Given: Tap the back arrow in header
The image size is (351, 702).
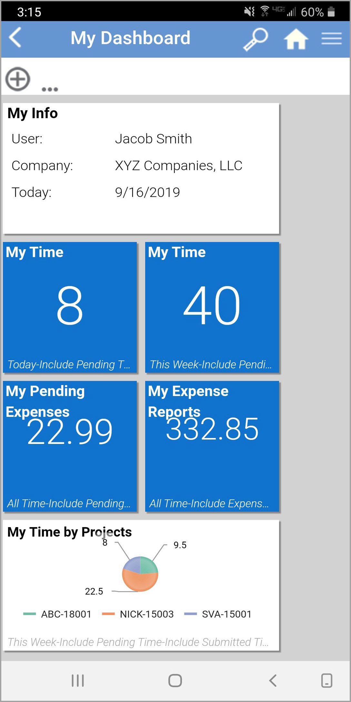Looking at the screenshot, I should 15,38.
